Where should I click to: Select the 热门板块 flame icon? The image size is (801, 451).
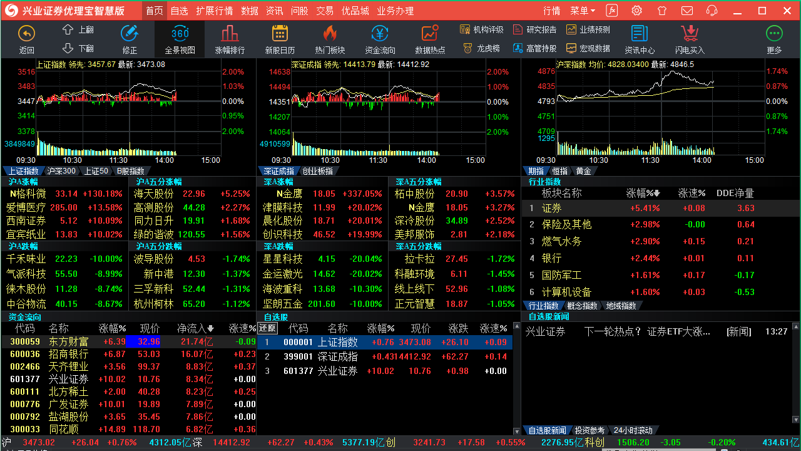coord(330,38)
